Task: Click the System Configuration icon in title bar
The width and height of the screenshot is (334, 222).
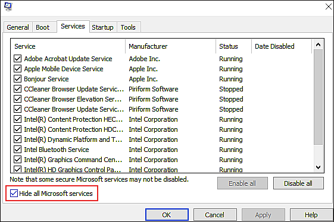Action: coord(8,7)
